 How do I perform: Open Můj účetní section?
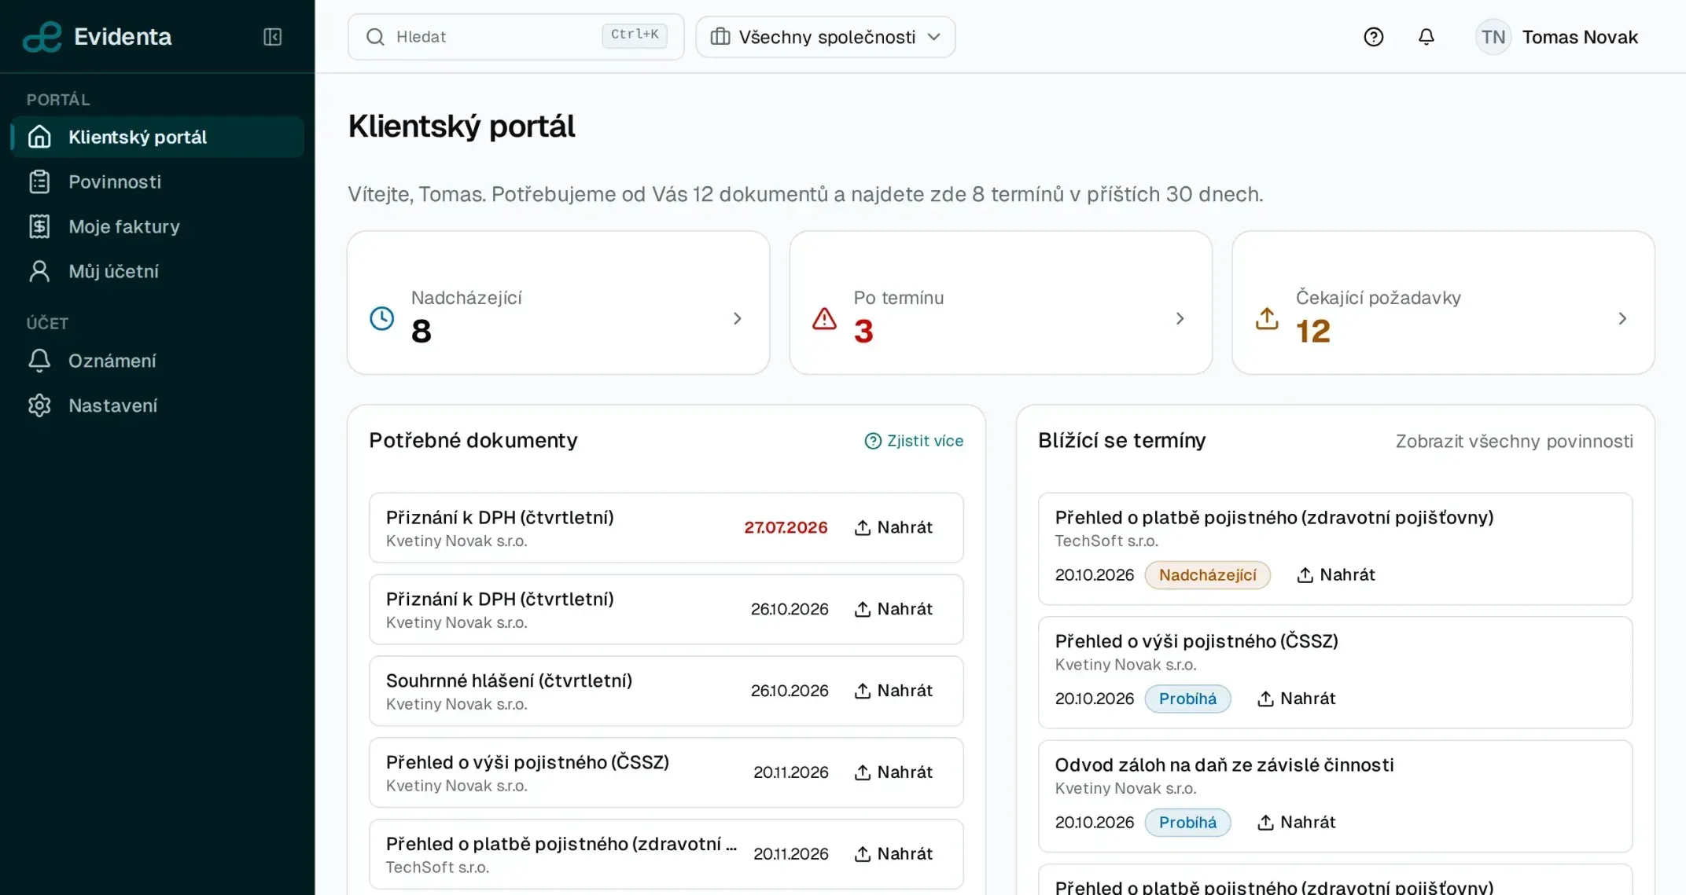pyautogui.click(x=157, y=271)
